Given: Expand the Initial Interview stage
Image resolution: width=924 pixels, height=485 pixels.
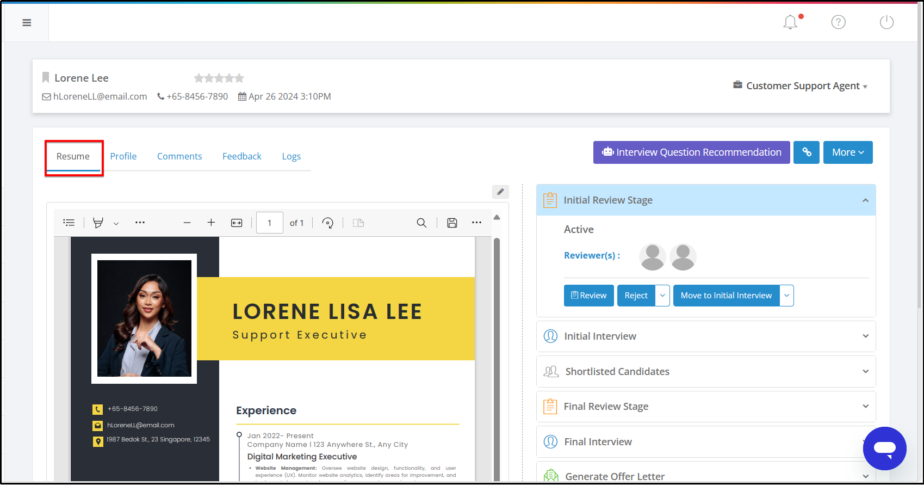Looking at the screenshot, I should [706, 336].
